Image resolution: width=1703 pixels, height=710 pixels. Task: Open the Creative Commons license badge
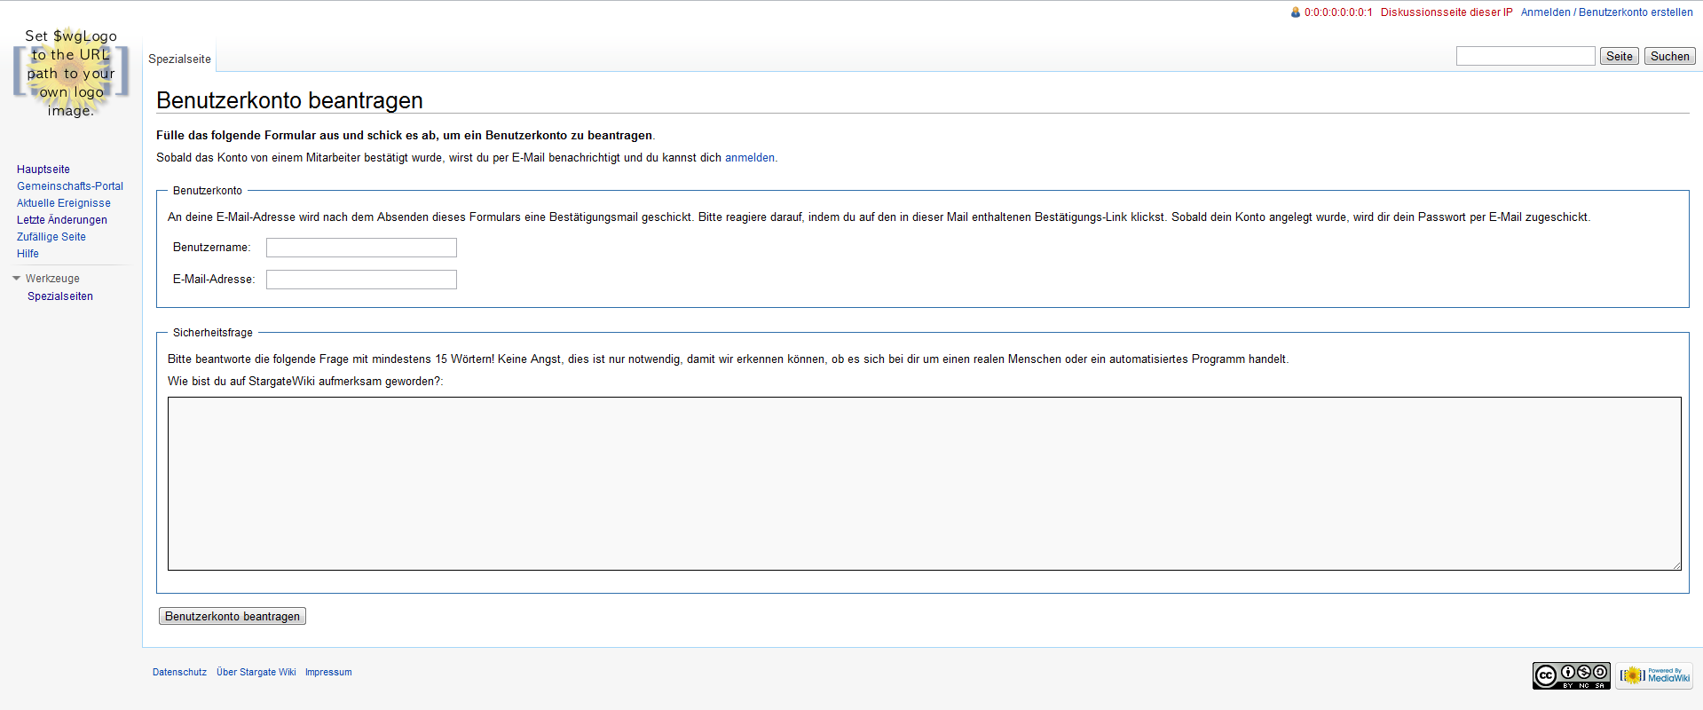click(x=1571, y=676)
